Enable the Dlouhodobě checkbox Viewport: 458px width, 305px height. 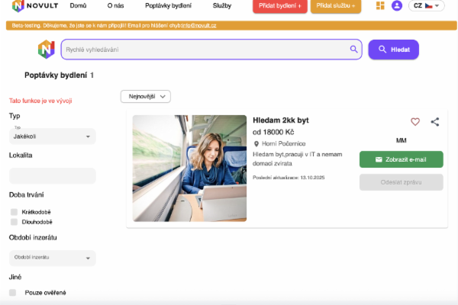tap(14, 222)
